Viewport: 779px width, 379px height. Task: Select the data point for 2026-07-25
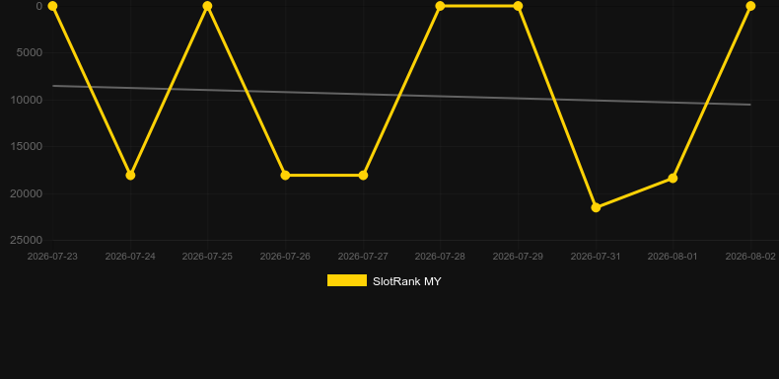tap(208, 6)
